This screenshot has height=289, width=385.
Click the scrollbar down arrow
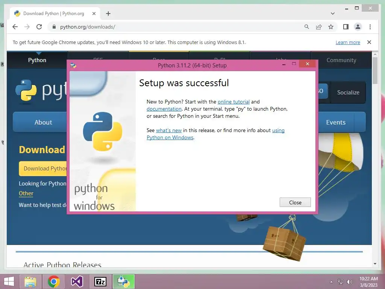pyautogui.click(x=375, y=264)
